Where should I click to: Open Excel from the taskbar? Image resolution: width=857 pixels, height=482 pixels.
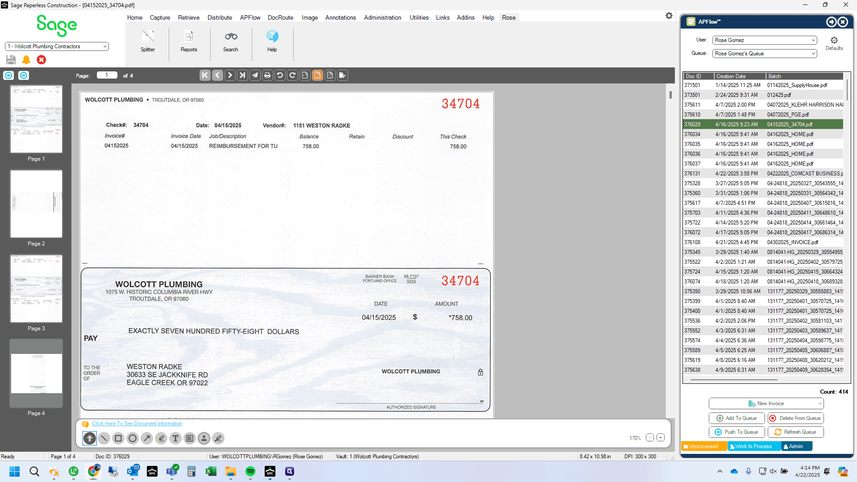point(211,472)
